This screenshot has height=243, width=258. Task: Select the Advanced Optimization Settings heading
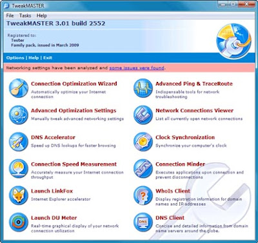point(74,110)
